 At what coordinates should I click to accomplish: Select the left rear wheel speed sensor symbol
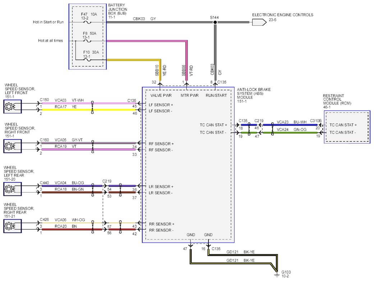click(13, 189)
